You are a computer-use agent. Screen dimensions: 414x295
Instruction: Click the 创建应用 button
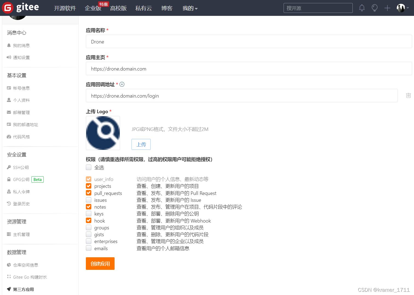point(100,263)
